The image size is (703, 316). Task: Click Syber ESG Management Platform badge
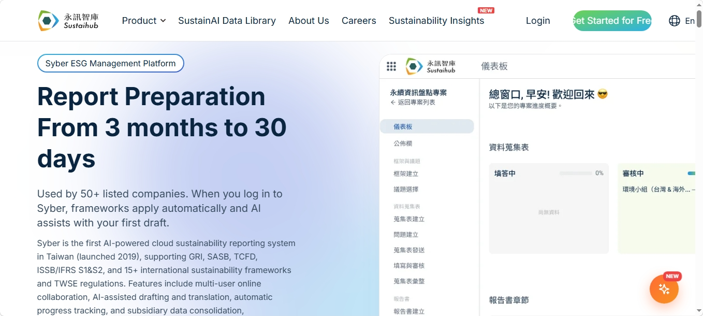tap(110, 63)
